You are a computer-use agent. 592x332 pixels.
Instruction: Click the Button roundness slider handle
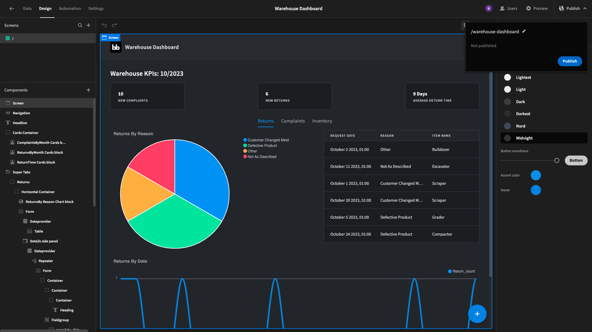(557, 160)
